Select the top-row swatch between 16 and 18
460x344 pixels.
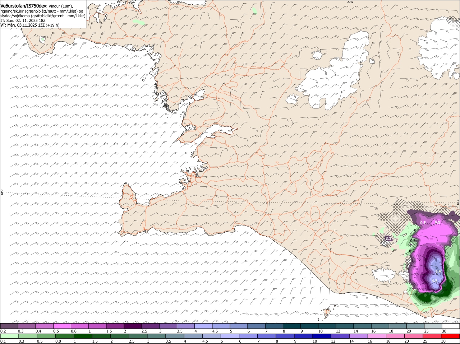[381, 326]
